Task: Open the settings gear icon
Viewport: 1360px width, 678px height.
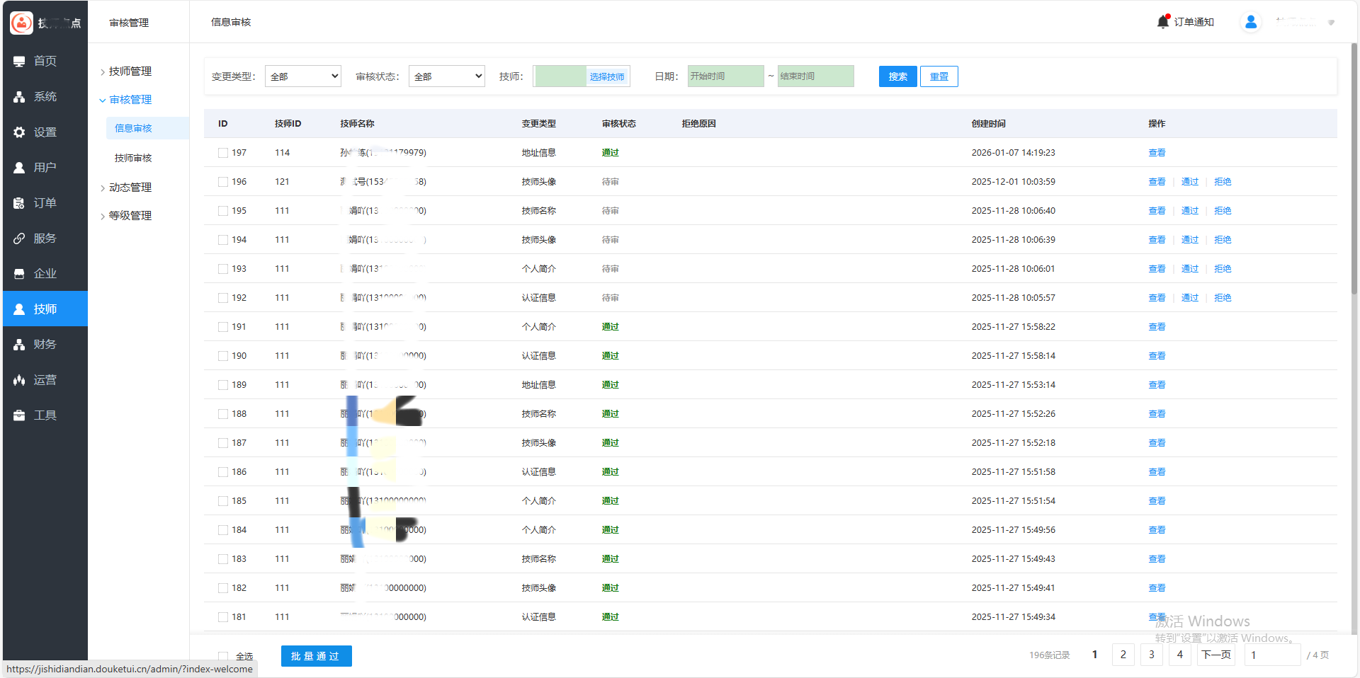Action: pos(19,132)
